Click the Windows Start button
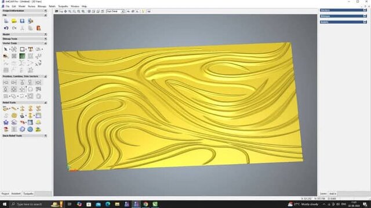The image size is (371, 208). click(5, 204)
